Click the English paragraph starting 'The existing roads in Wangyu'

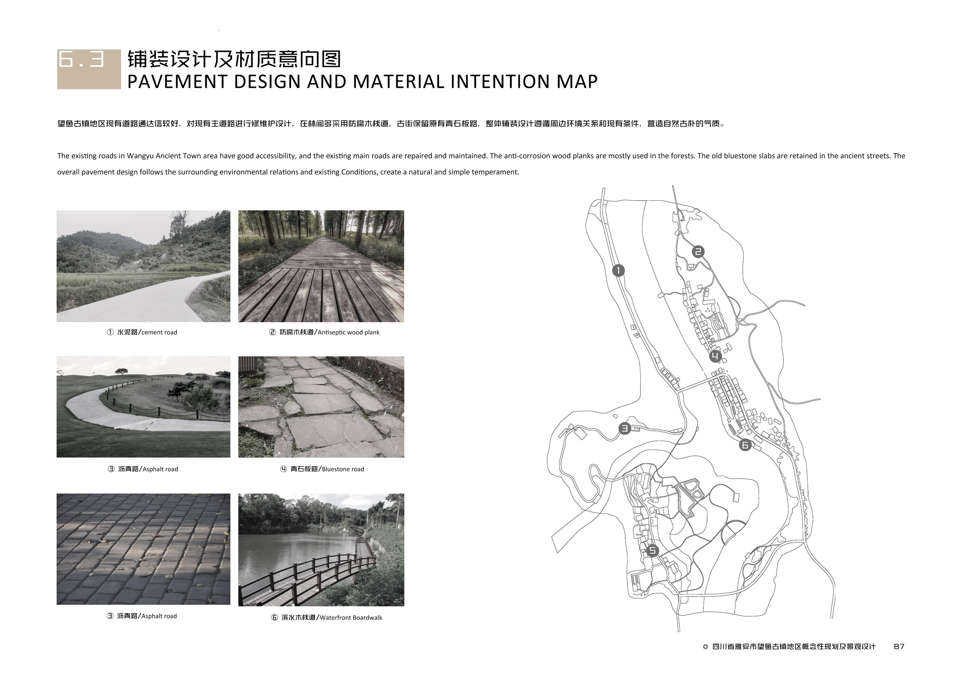[481, 164]
